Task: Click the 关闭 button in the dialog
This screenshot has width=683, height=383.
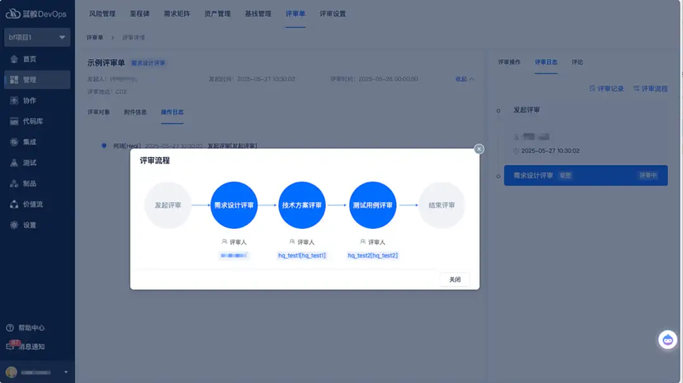Action: (455, 280)
